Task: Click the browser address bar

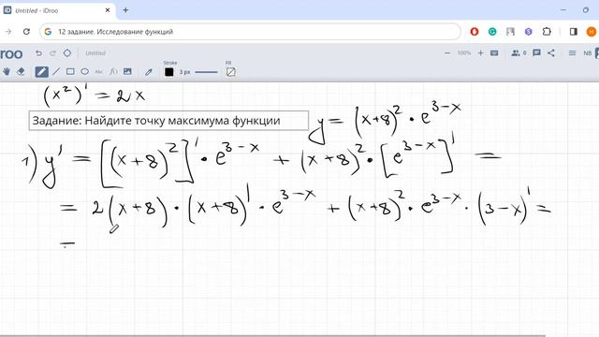Action: click(x=250, y=32)
